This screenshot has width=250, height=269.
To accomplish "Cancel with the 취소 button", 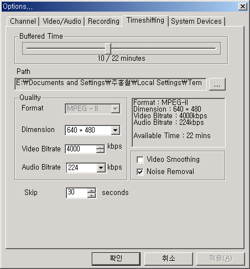I will 169,259.
